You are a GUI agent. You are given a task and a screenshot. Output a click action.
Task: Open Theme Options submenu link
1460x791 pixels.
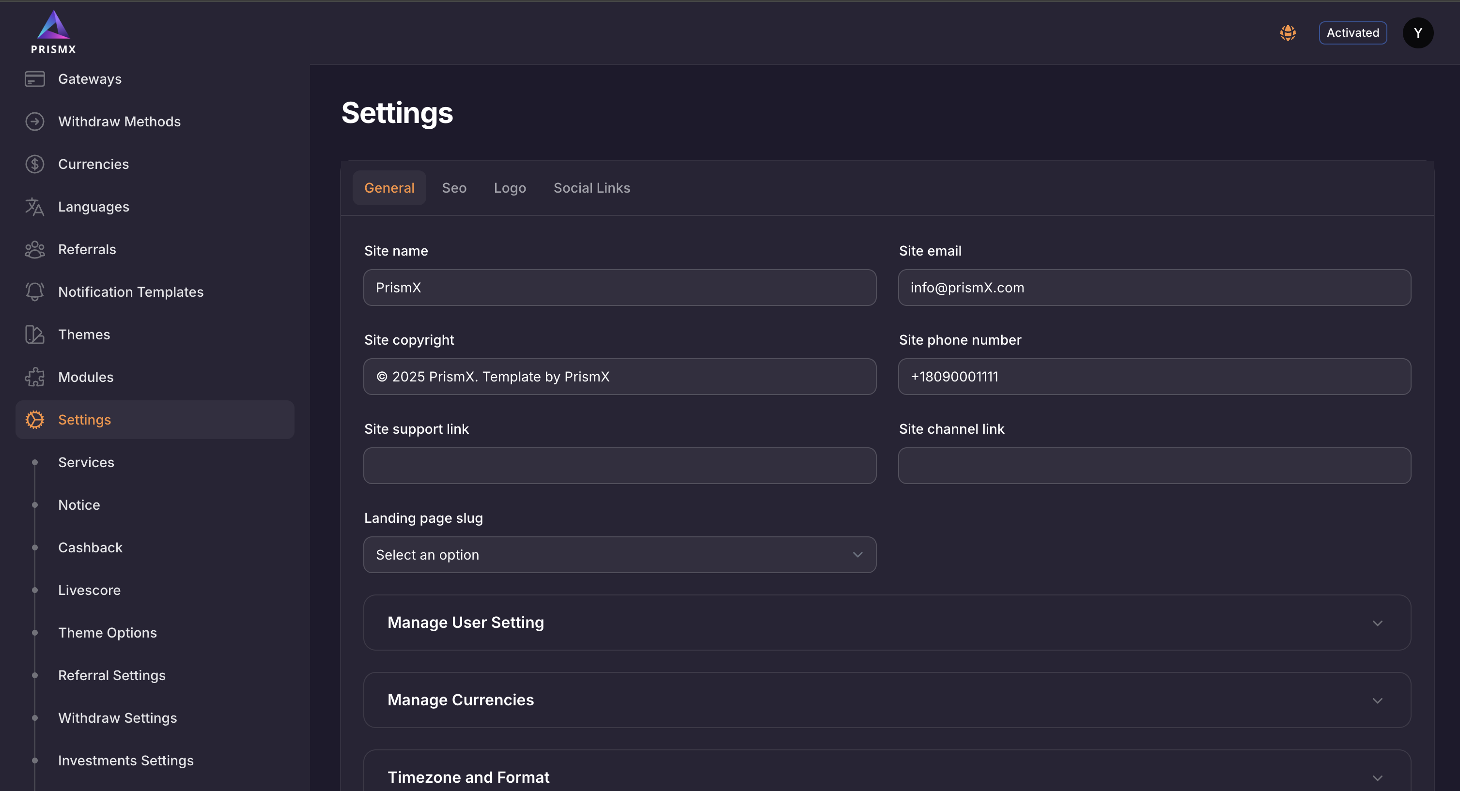coord(108,633)
